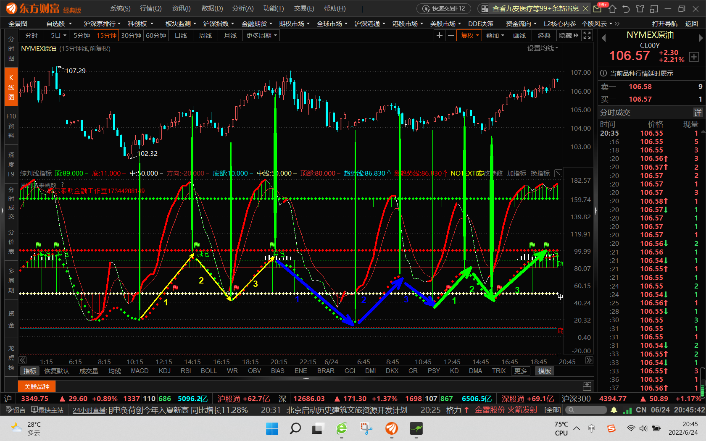This screenshot has height=441, width=706.
Task: Switch to 60分钟 period
Action: (x=156, y=36)
